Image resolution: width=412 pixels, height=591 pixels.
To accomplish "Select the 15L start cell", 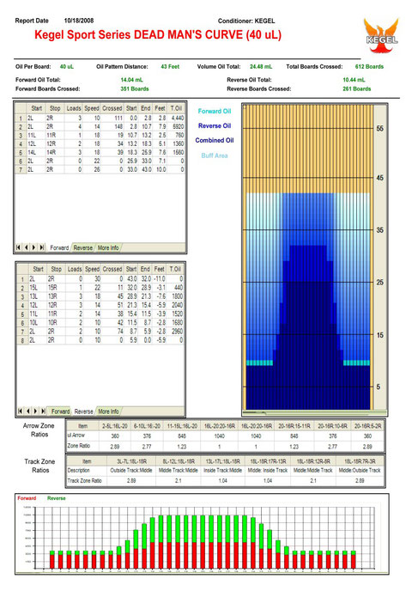I will 37,288.
